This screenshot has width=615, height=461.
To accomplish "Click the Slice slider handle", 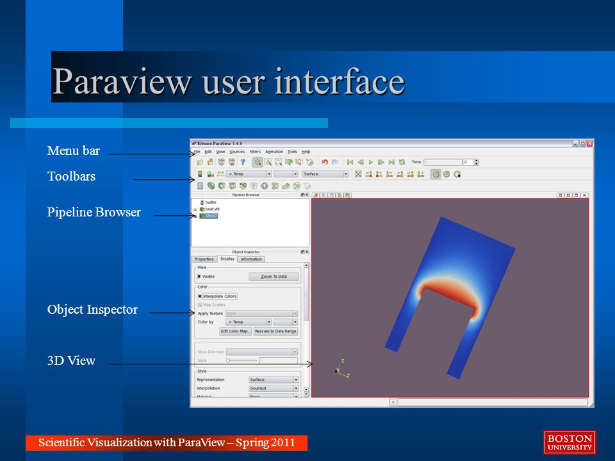I will click(228, 360).
